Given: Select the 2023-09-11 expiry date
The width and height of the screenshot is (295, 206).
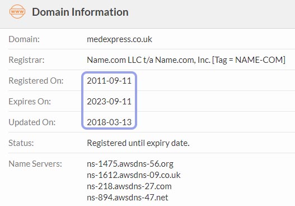Looking at the screenshot, I should (109, 102).
